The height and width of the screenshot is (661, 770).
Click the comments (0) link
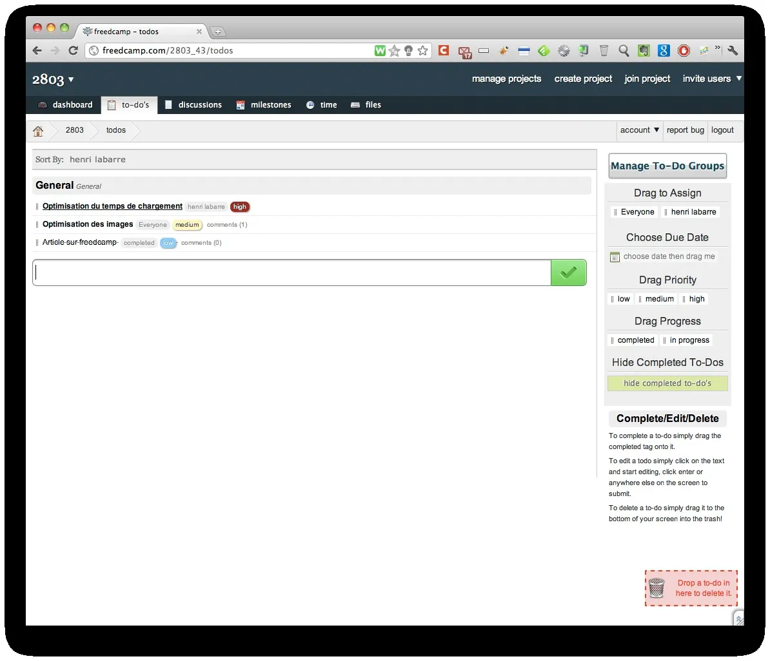coord(201,243)
